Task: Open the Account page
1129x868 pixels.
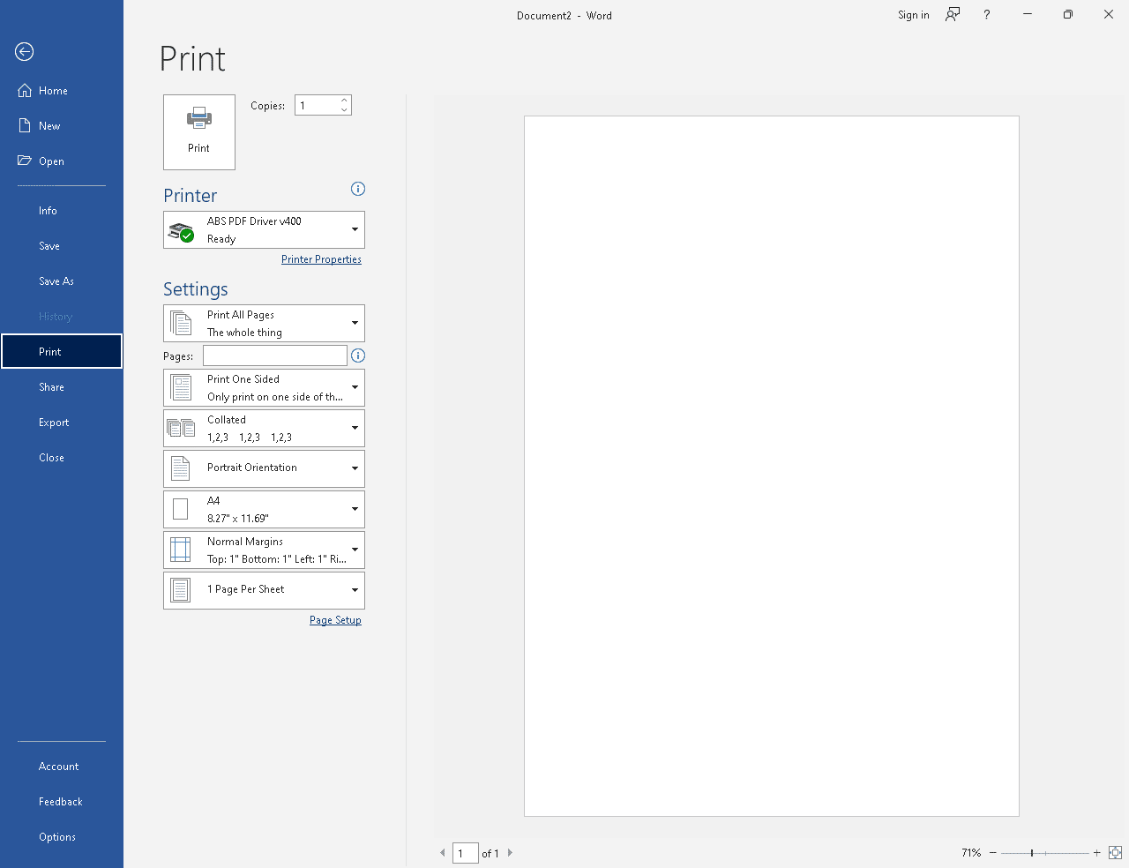Action: pyautogui.click(x=62, y=767)
